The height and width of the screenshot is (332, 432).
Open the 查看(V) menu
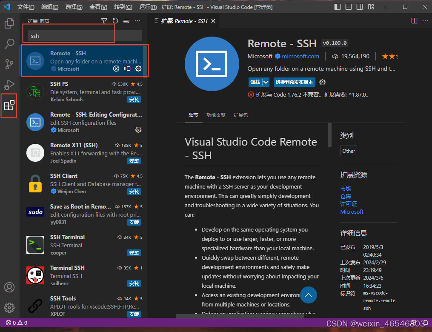[98, 7]
